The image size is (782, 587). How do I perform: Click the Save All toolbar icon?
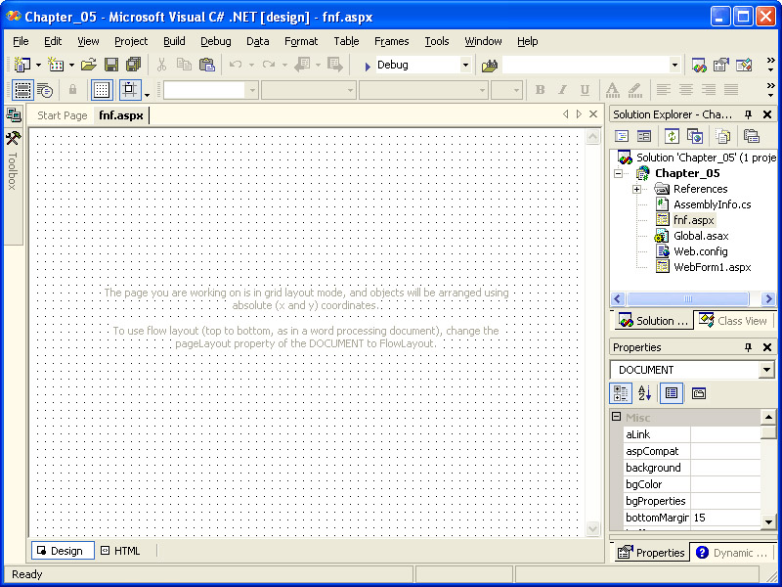point(132,65)
